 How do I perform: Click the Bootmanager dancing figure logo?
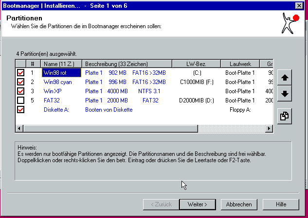(x=290, y=22)
